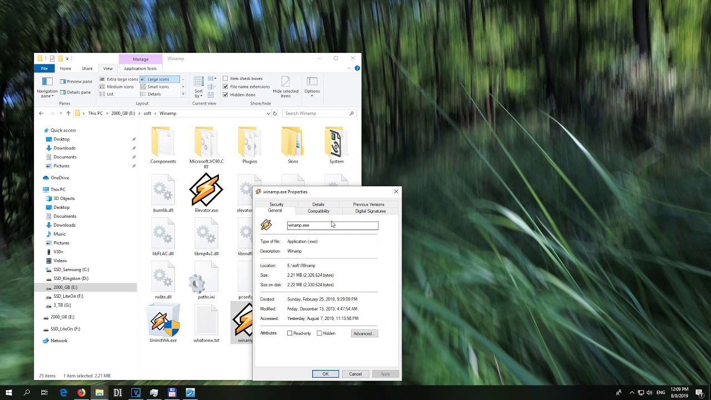
Task: Click Cancel in Properties dialog
Action: pyautogui.click(x=355, y=374)
